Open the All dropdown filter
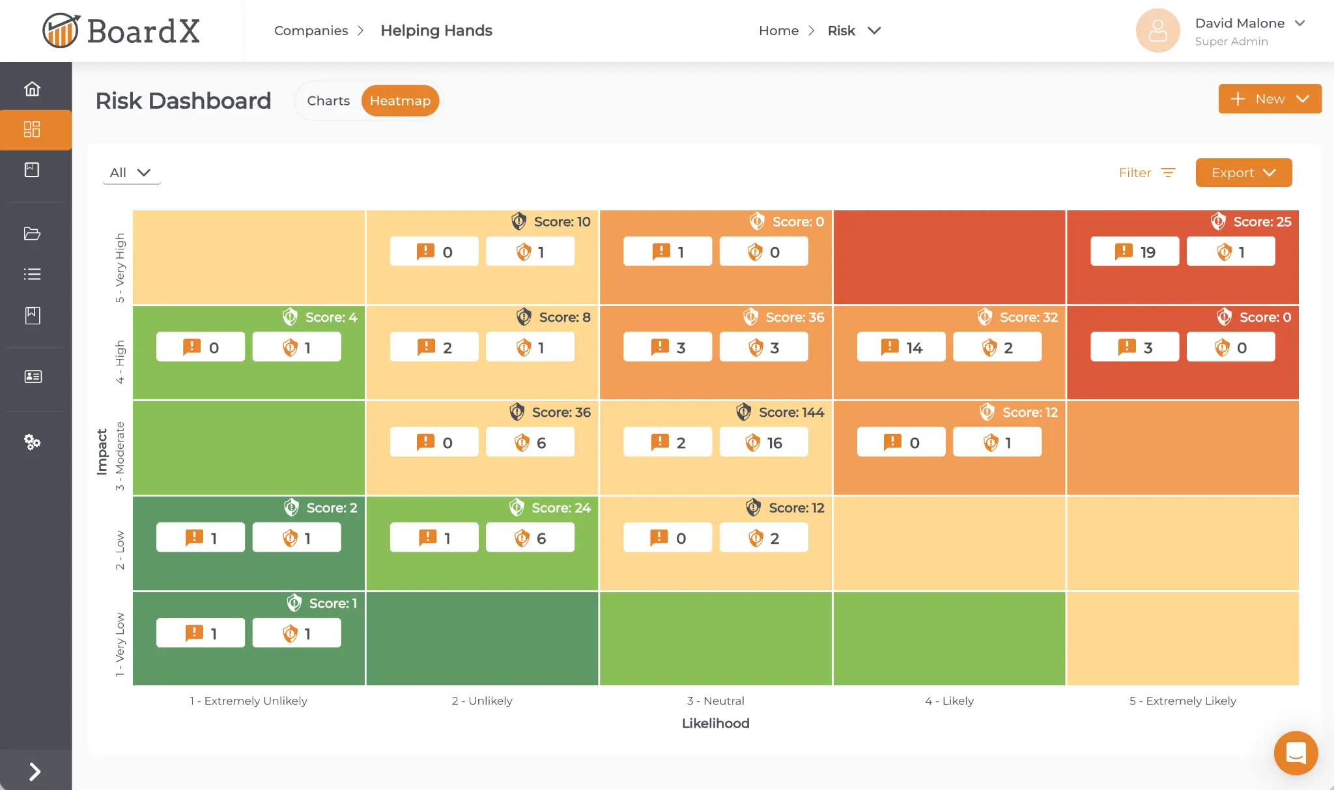 click(131, 173)
